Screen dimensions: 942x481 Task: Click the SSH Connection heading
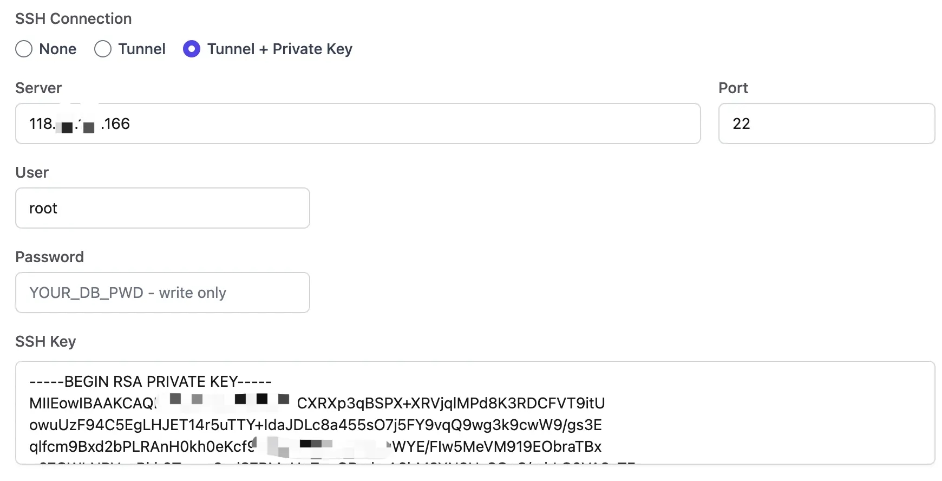point(74,18)
